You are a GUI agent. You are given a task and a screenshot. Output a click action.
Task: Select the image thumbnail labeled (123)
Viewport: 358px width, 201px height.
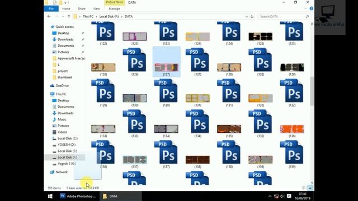click(135, 36)
